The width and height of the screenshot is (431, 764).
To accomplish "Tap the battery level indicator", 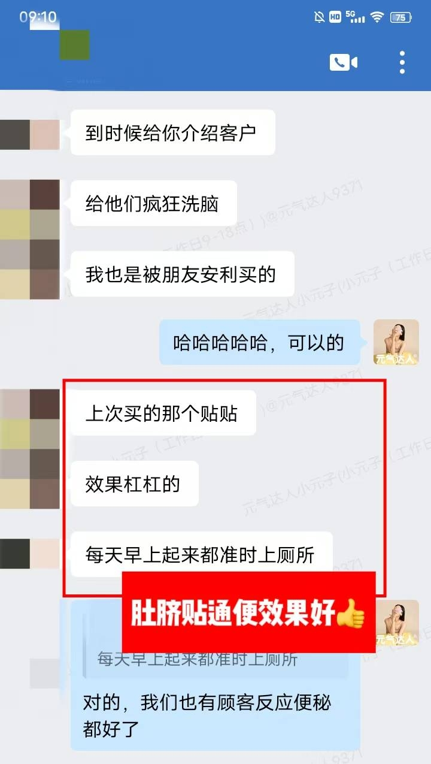I will (400, 17).
